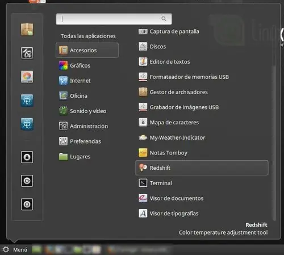Image resolution: width=284 pixels, height=255 pixels.
Task: Click the lock screen icon
Action: [x=27, y=157]
